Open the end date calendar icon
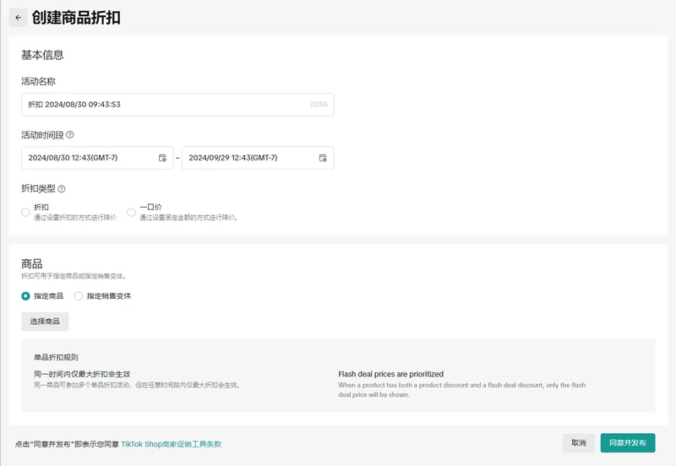Image resolution: width=676 pixels, height=466 pixels. coord(323,158)
